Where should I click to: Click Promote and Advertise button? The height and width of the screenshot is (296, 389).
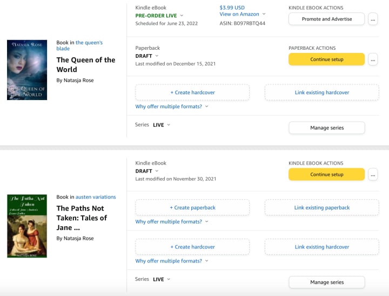click(x=326, y=19)
